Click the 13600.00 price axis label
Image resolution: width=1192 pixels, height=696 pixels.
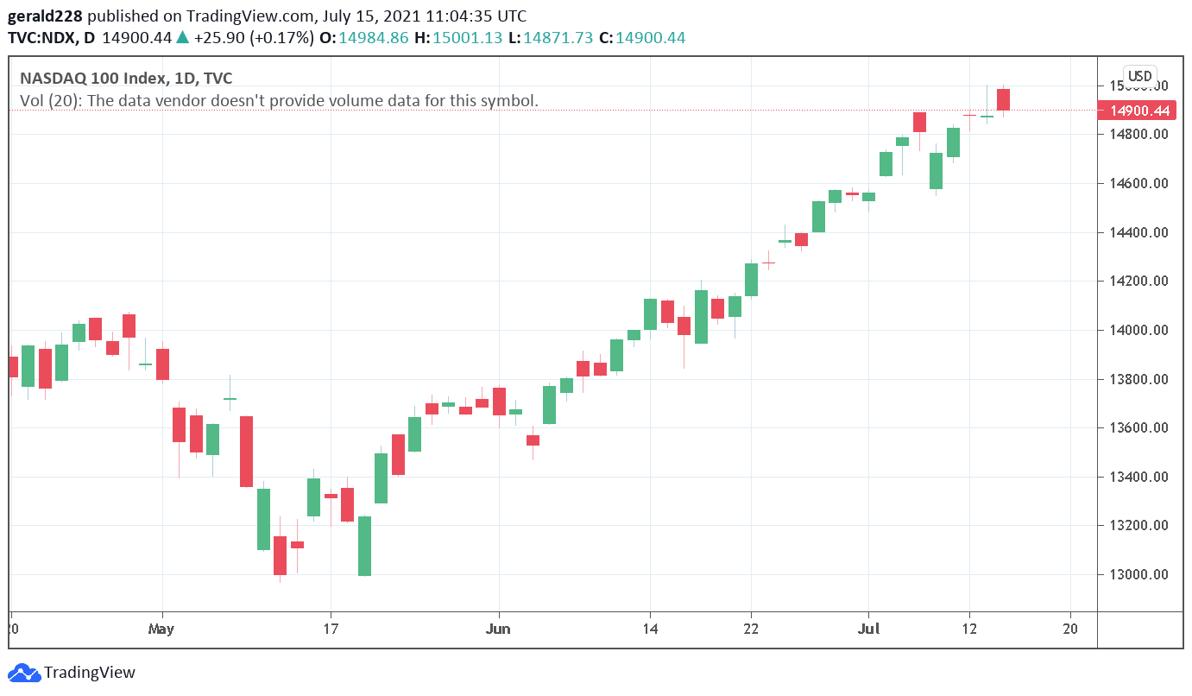(x=1139, y=428)
